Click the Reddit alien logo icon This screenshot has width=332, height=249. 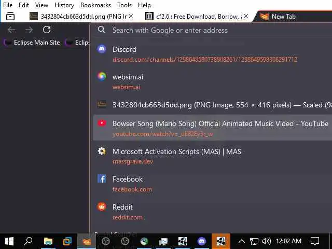(102, 206)
